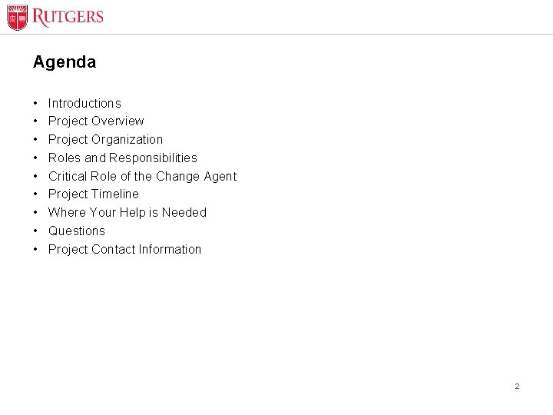The height and width of the screenshot is (415, 553).
Task: Click the Rutgers wordmark text
Action: tap(68, 17)
